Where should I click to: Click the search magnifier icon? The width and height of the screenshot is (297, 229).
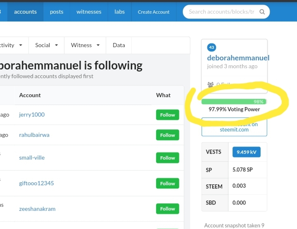tap(262, 12)
